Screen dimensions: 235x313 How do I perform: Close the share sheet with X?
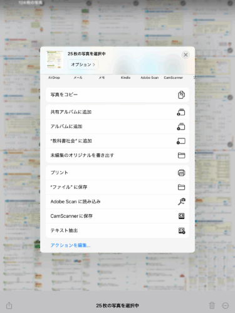pyautogui.click(x=185, y=55)
